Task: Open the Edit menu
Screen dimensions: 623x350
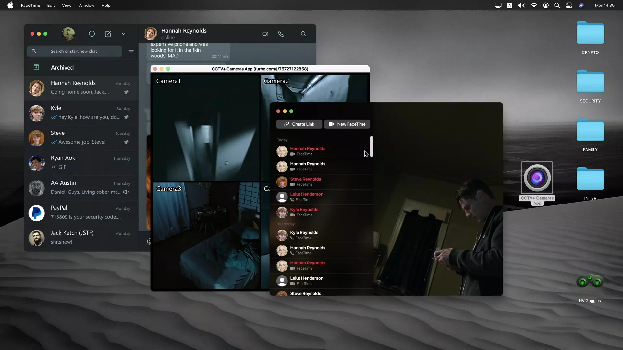Action: pyautogui.click(x=51, y=5)
